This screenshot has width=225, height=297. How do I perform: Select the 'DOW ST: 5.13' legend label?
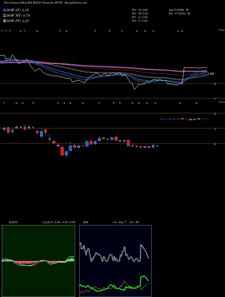tap(18, 10)
